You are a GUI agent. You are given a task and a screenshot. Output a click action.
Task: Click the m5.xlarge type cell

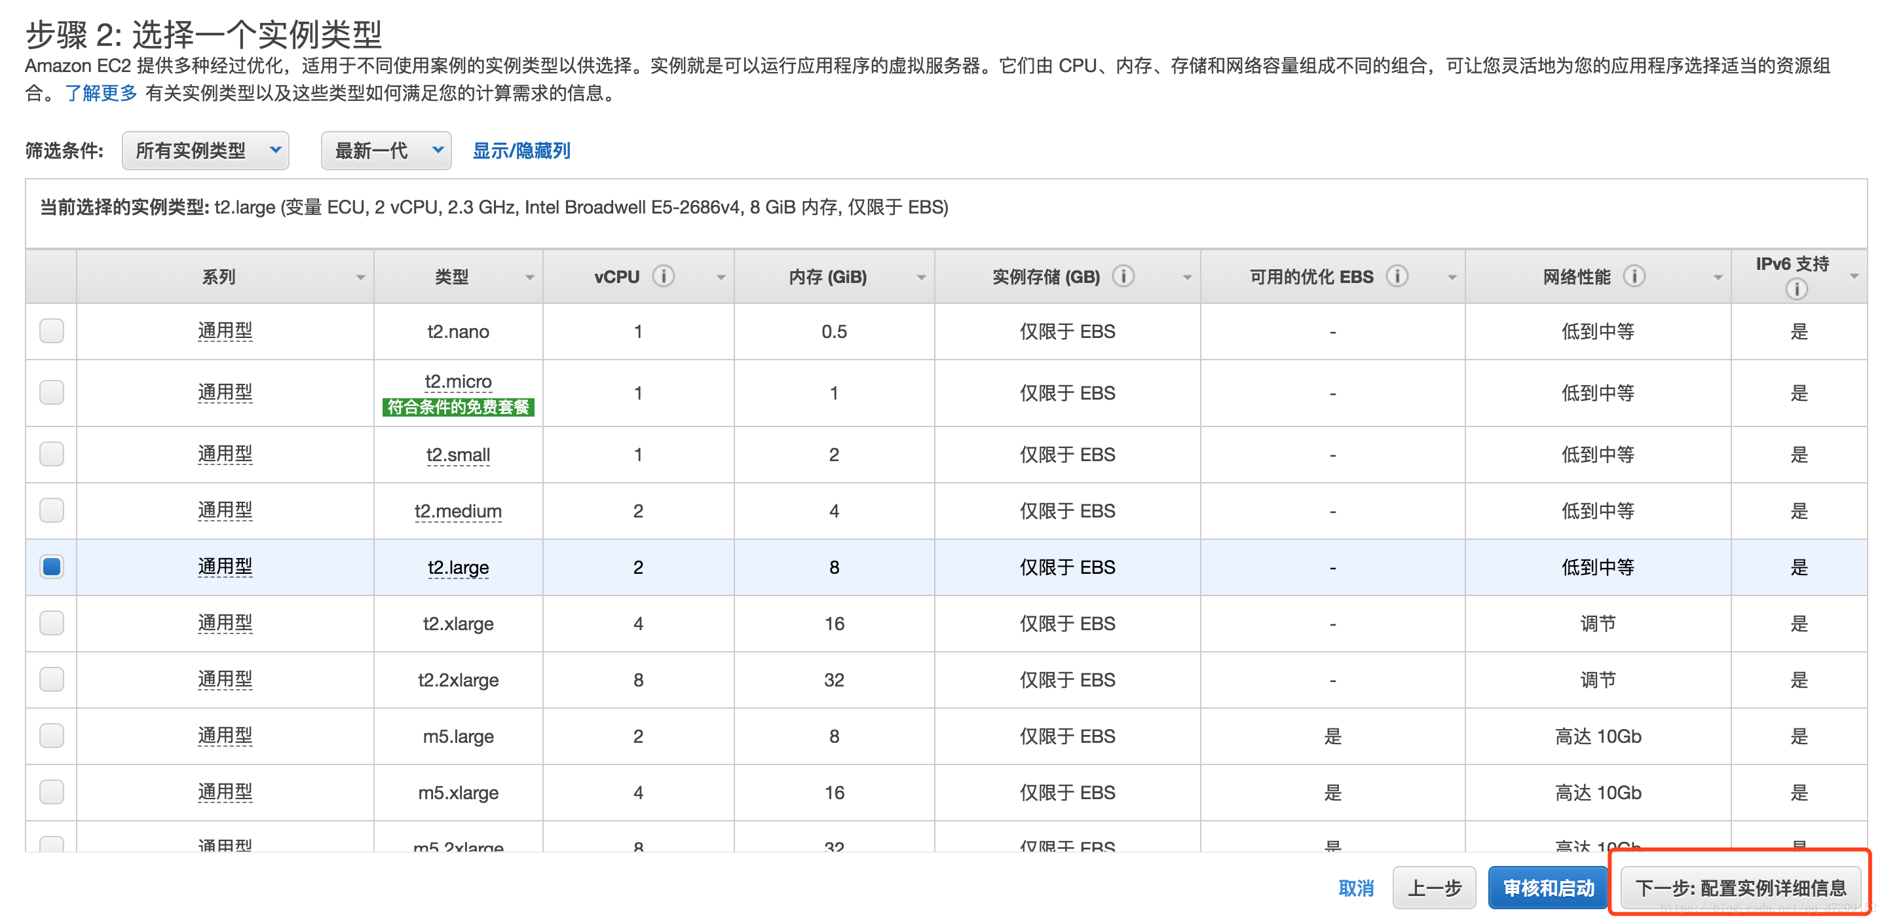pos(458,792)
